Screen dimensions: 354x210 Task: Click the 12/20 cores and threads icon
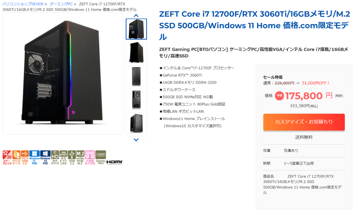click(7, 157)
